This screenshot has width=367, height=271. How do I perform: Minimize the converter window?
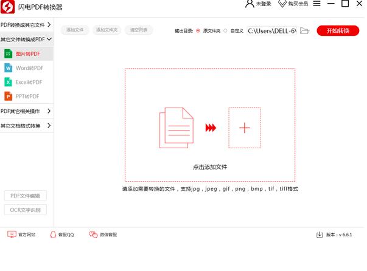[330, 4]
